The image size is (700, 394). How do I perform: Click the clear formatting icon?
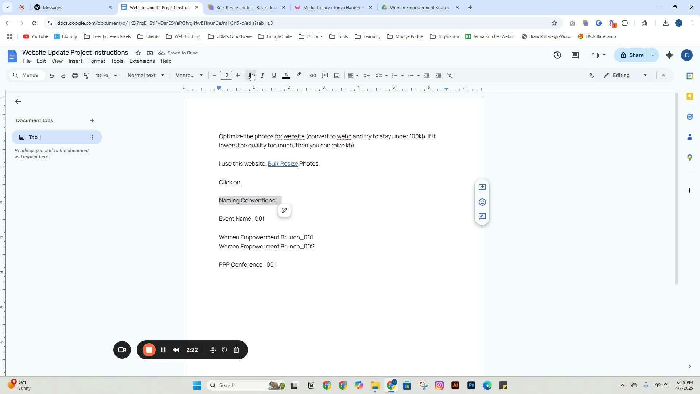450,76
